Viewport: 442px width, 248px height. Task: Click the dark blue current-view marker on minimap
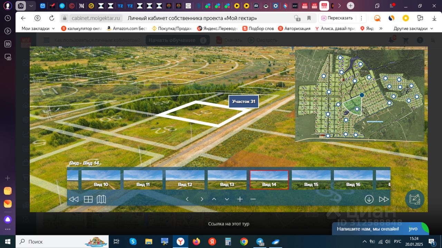[362, 95]
